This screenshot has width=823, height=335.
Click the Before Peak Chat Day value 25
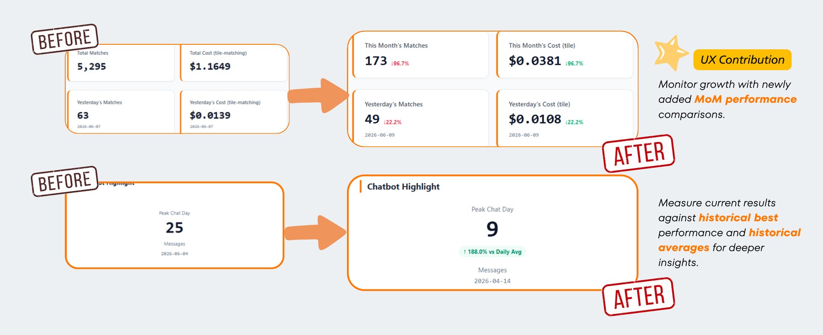(174, 228)
